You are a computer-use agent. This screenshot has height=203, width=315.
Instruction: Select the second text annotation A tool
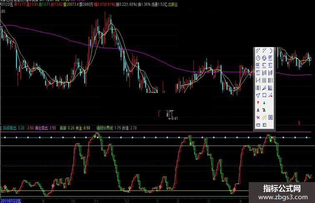(x=264, y=110)
